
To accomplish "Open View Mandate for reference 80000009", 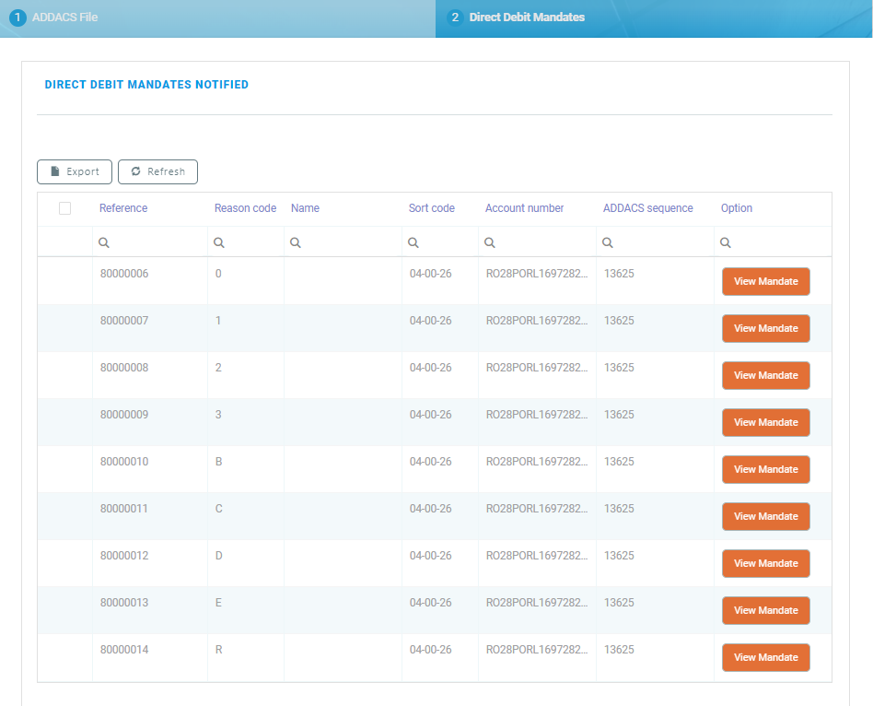I will (765, 422).
